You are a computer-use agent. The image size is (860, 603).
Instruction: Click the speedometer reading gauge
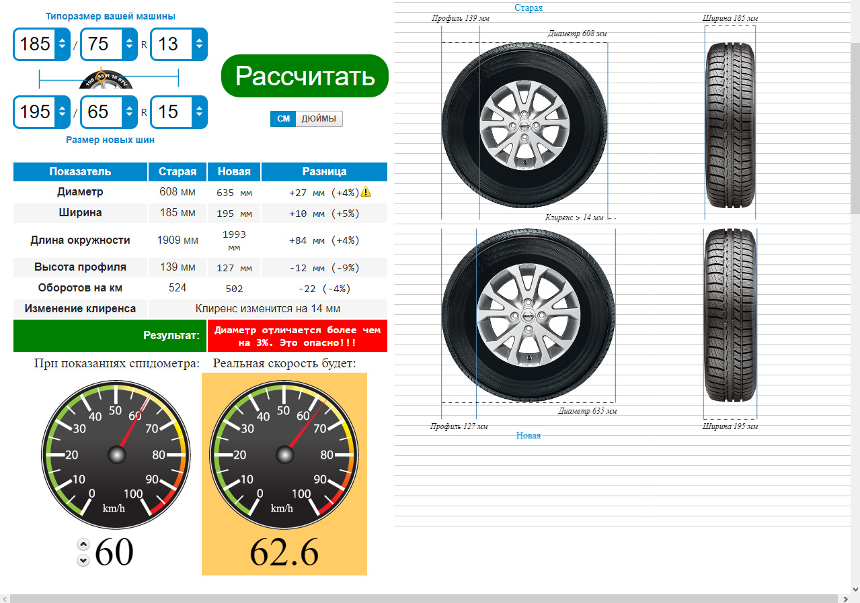[116, 455]
